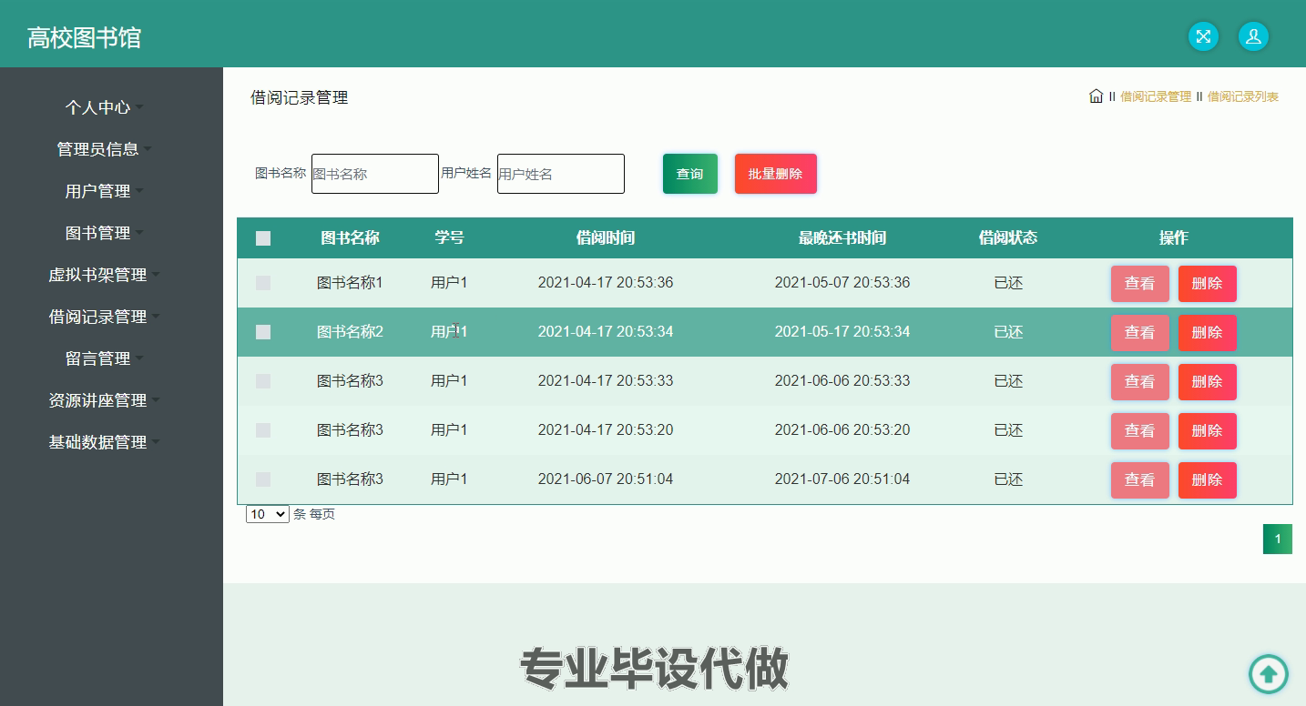The image size is (1306, 706).
Task: View the 图书名称1 record with 查看
Action: [1140, 284]
